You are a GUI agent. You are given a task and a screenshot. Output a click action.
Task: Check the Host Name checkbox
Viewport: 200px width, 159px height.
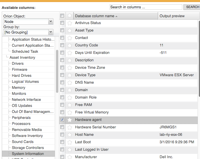tap(62, 134)
